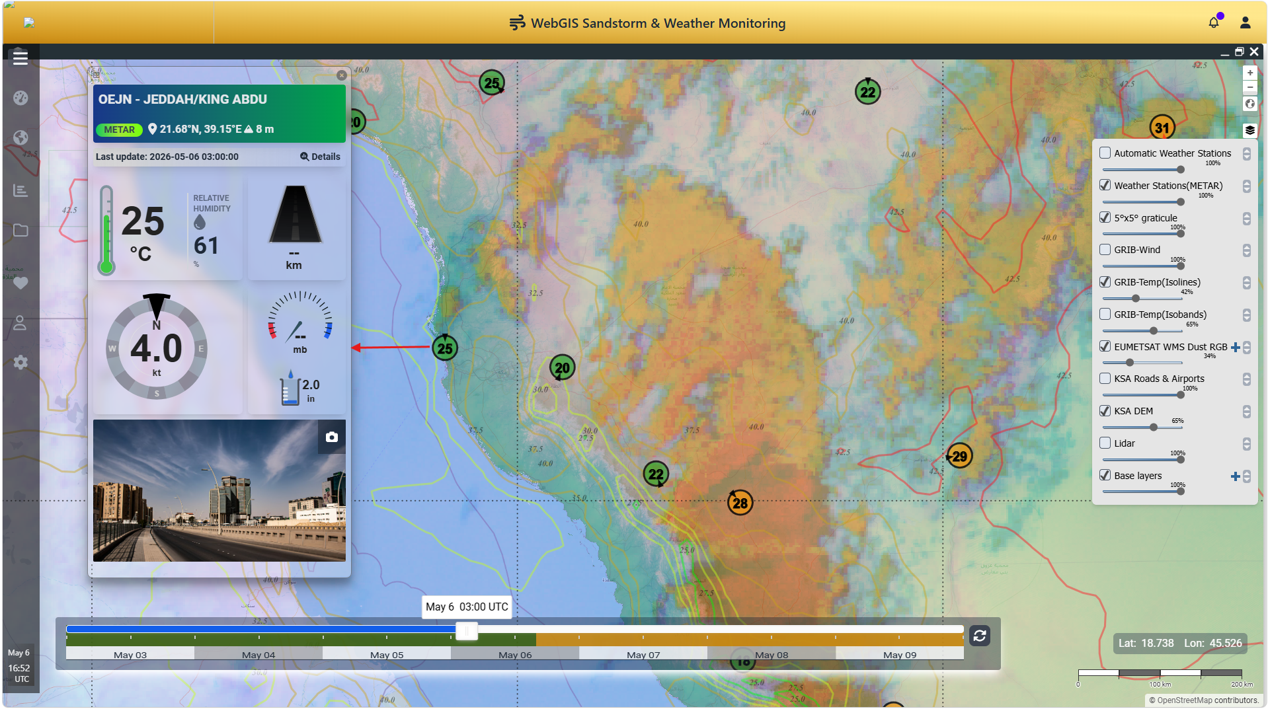The height and width of the screenshot is (709, 1268).
Task: Click reorder handle for KSA DEM
Action: (x=1246, y=412)
